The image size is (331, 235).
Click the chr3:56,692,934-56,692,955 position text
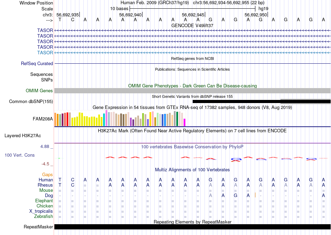click(229, 3)
